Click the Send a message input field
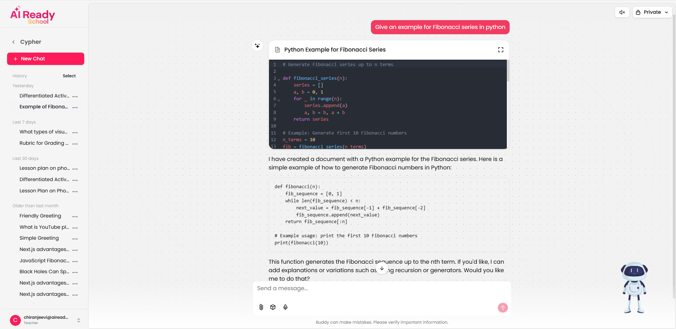This screenshot has height=329, width=676. (382, 288)
